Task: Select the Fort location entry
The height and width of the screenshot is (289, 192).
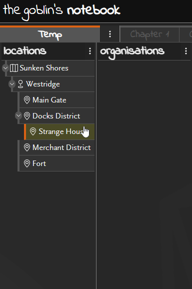Action: pyautogui.click(x=57, y=163)
